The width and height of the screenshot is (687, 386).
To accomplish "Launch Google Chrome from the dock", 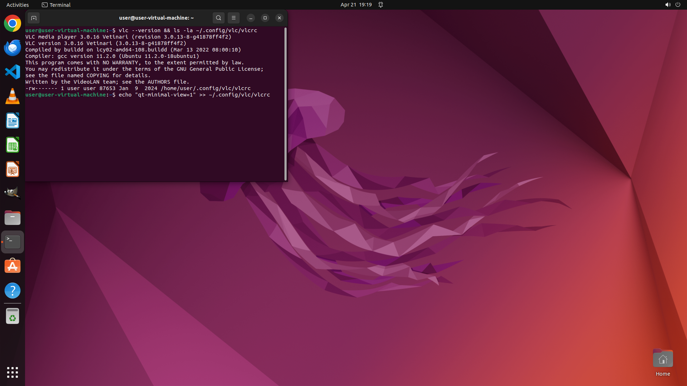I will 13,24.
